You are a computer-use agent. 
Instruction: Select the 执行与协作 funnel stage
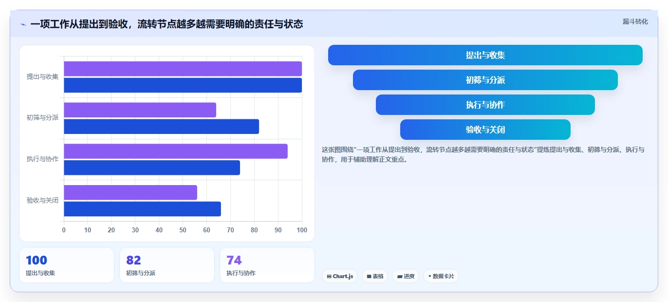coord(485,105)
